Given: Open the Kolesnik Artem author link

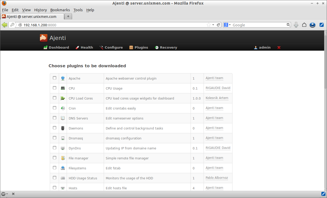Looking at the screenshot, I should point(217,98).
